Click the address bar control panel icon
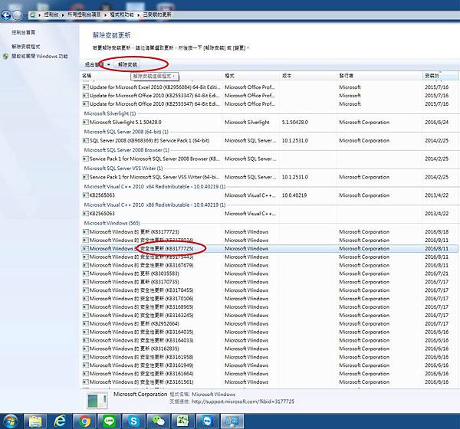The height and width of the screenshot is (429, 460). coord(33,15)
